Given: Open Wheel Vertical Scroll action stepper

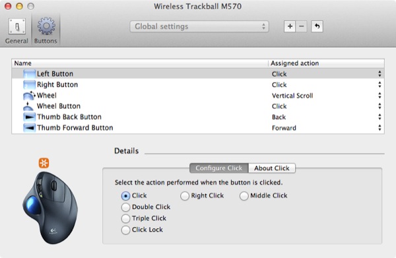Looking at the screenshot, I should pyautogui.click(x=379, y=96).
